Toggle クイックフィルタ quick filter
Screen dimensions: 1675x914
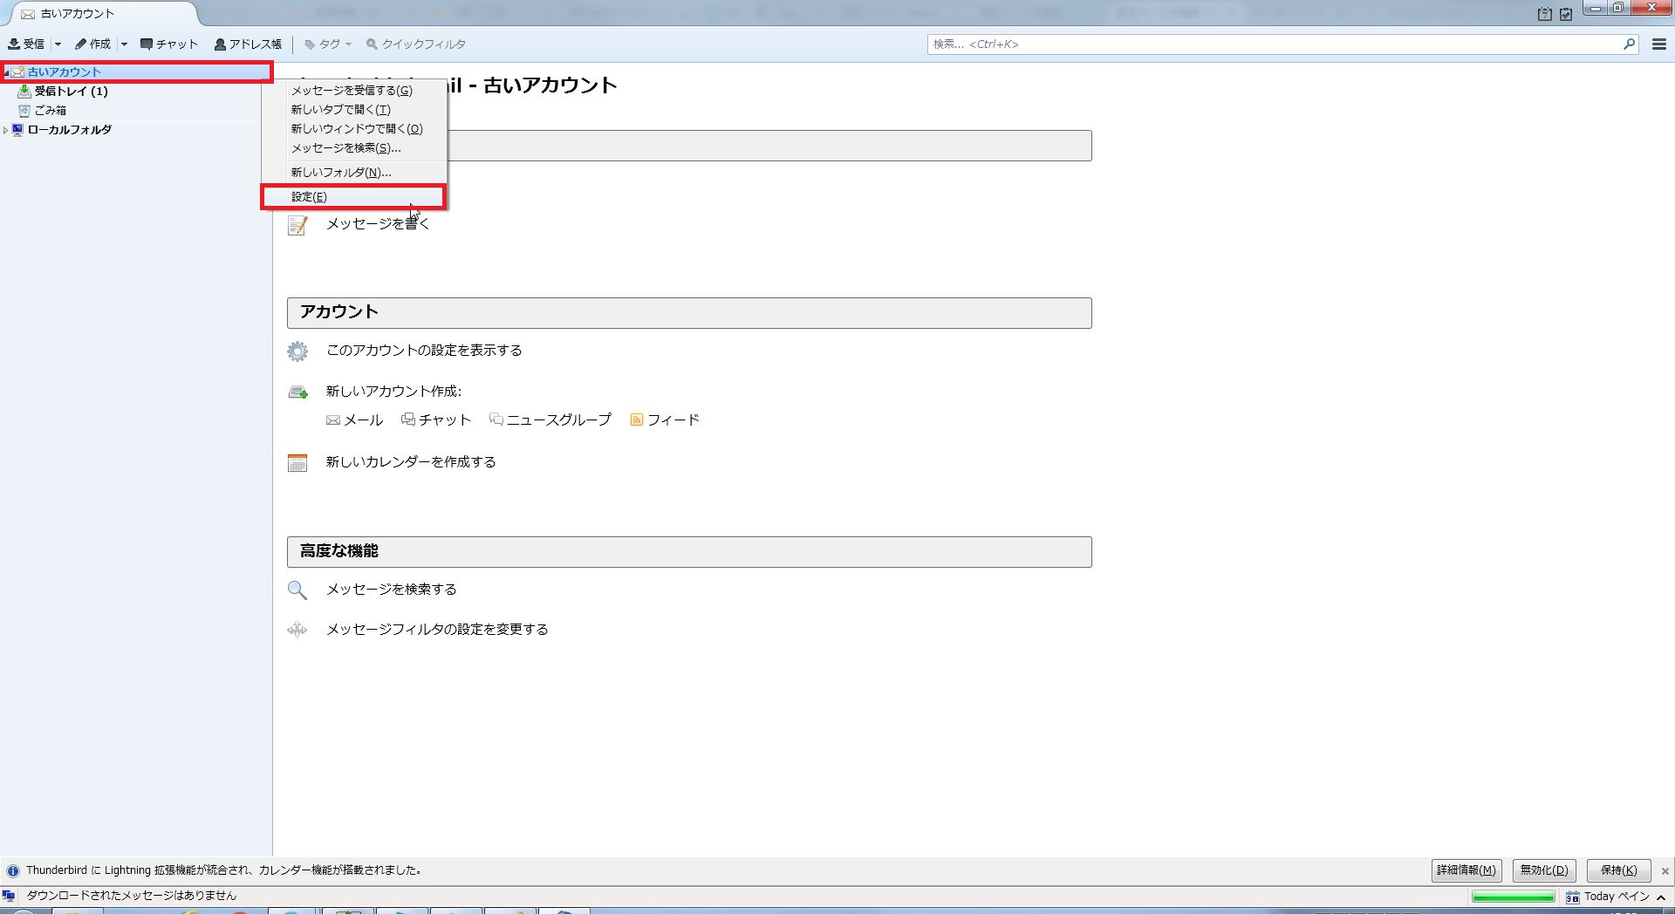(415, 44)
